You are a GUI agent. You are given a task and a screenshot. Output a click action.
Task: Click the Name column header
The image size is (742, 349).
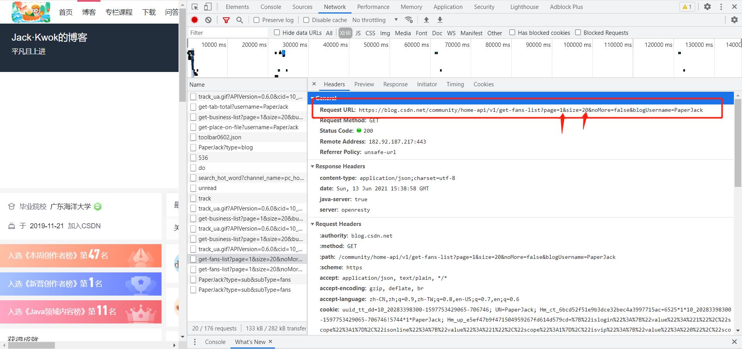click(x=247, y=84)
